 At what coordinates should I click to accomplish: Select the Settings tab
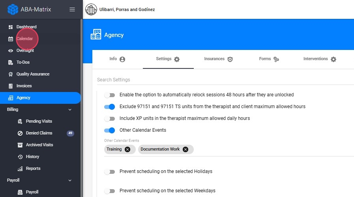(x=168, y=59)
